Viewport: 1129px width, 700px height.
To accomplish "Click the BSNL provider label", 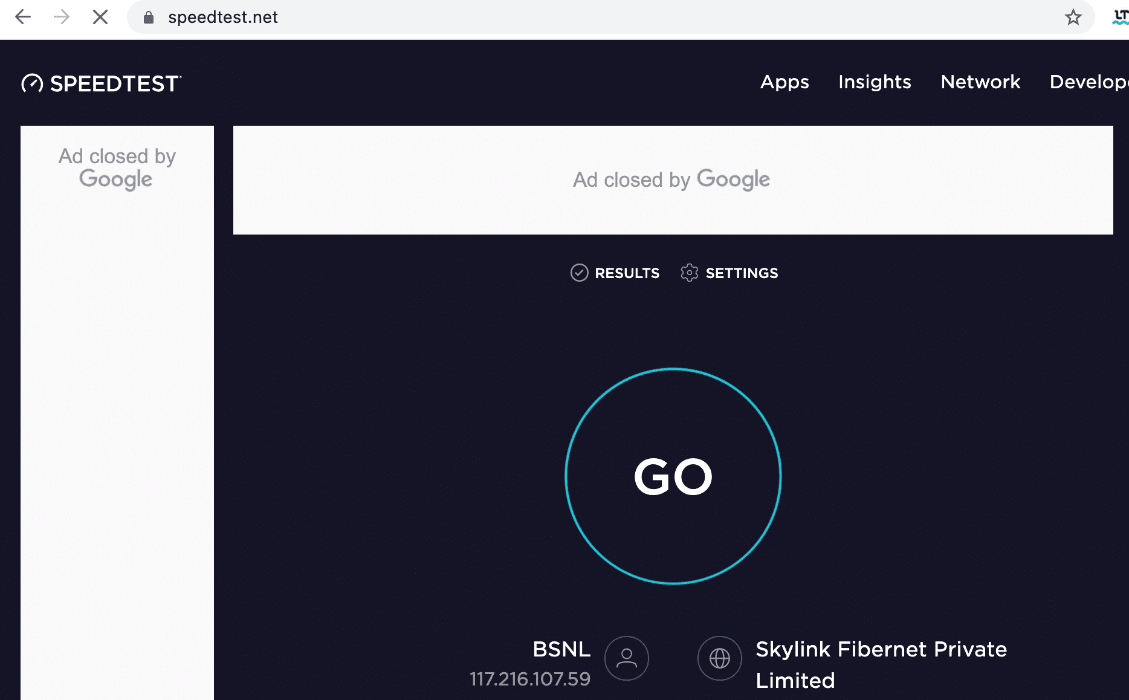I will (561, 649).
